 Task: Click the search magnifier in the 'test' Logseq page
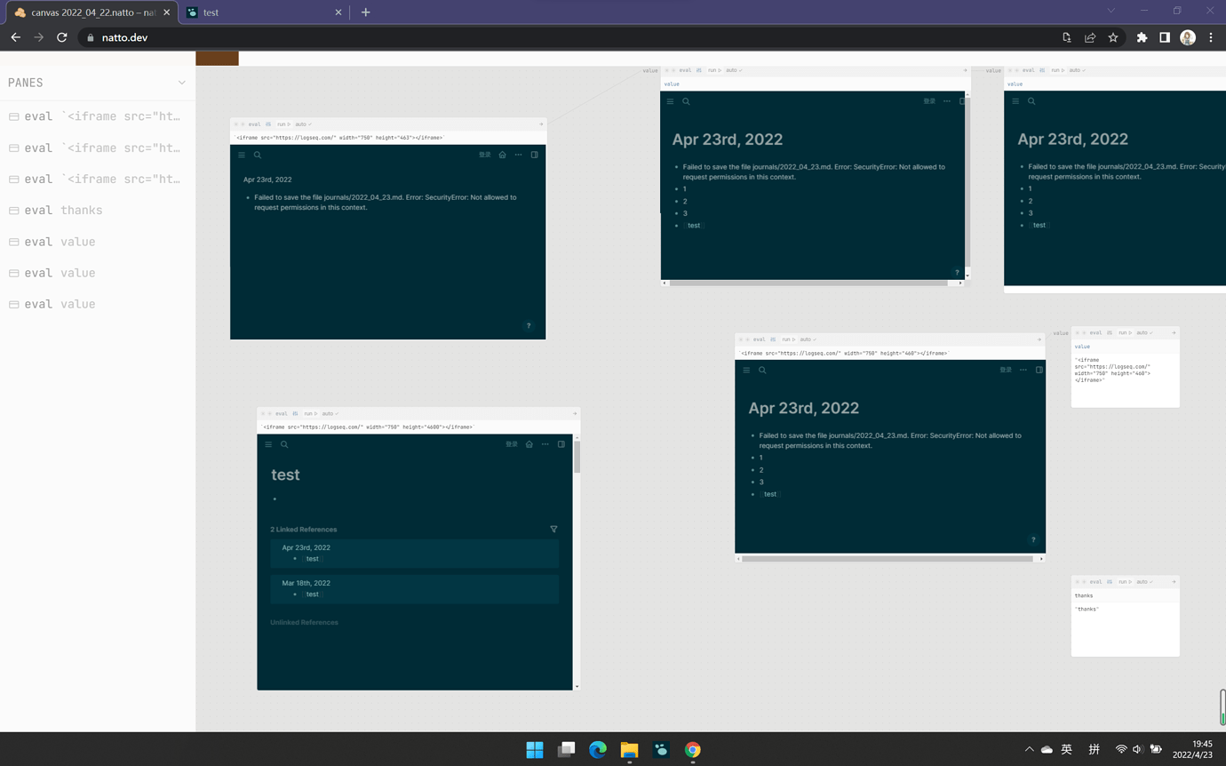pos(284,444)
